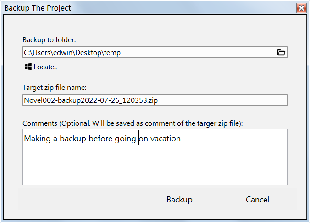Focus the Backup to folder path field
Image resolution: width=310 pixels, height=223 pixels.
point(155,52)
